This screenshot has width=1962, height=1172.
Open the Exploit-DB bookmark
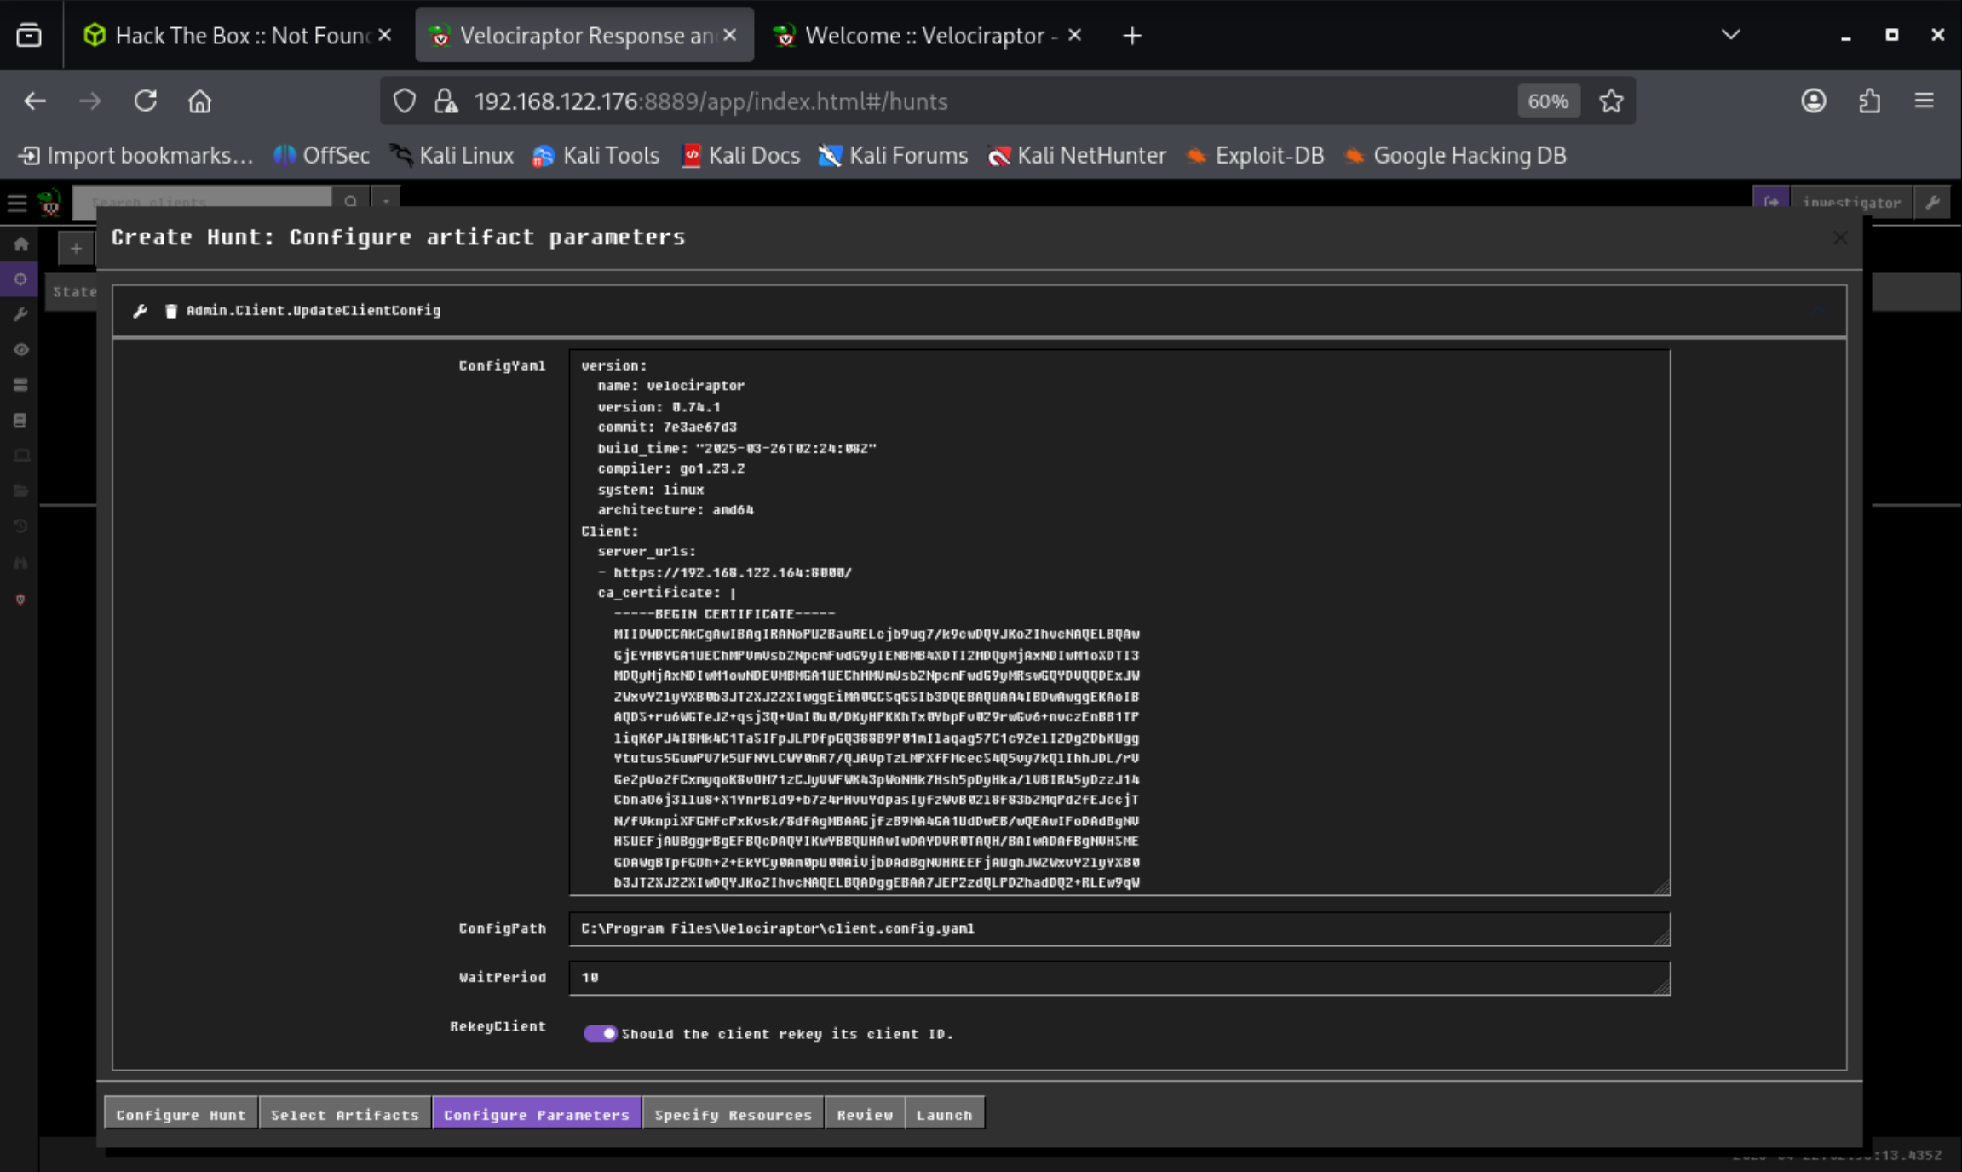point(1255,156)
